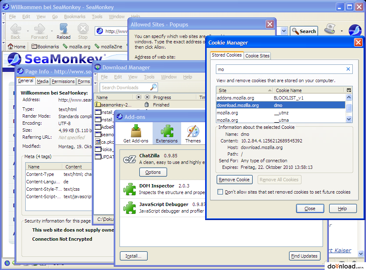Select mozilla.org __utmz cookie row
This screenshot has width=366, height=270.
point(280,113)
